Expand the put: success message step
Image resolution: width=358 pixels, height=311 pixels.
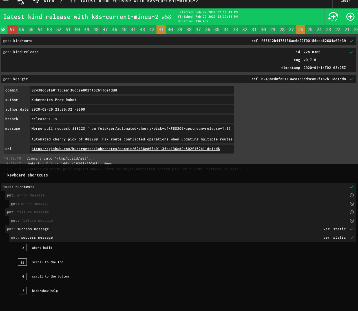coord(180,229)
